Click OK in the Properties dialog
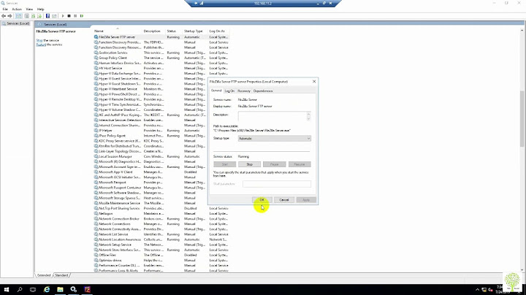 coord(262,200)
